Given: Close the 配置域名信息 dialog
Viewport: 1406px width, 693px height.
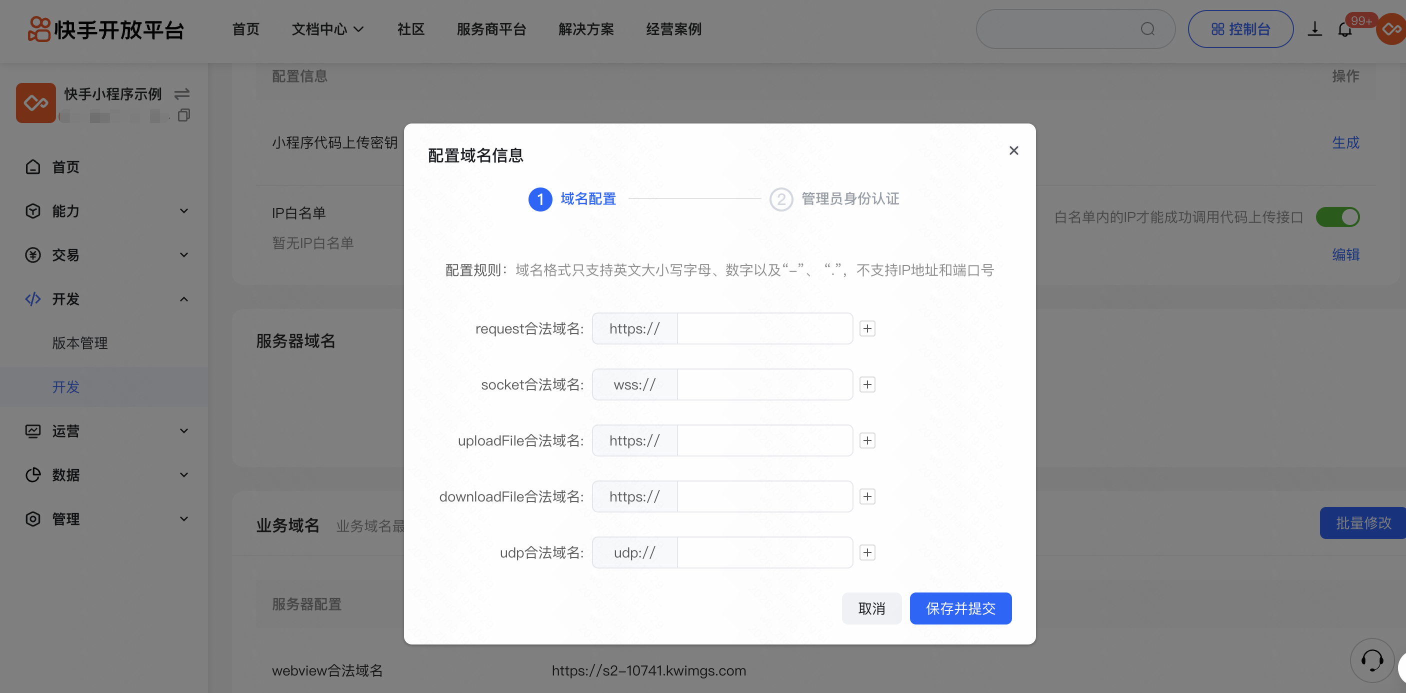Looking at the screenshot, I should point(1013,150).
